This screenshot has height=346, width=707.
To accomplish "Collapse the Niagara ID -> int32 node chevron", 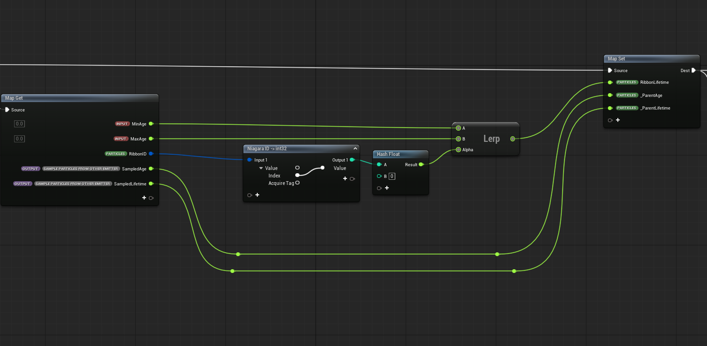I will pos(355,148).
